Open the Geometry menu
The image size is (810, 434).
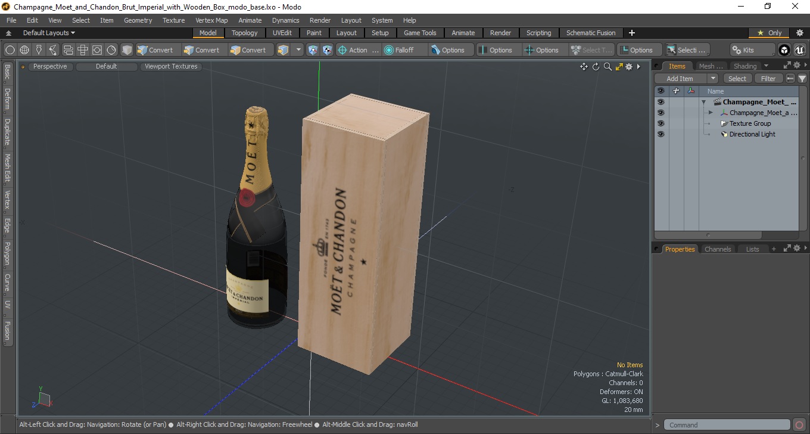coord(138,20)
